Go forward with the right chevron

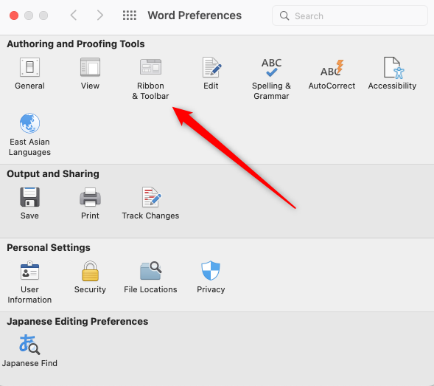(x=100, y=15)
